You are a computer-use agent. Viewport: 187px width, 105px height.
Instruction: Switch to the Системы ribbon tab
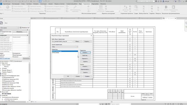29,4
